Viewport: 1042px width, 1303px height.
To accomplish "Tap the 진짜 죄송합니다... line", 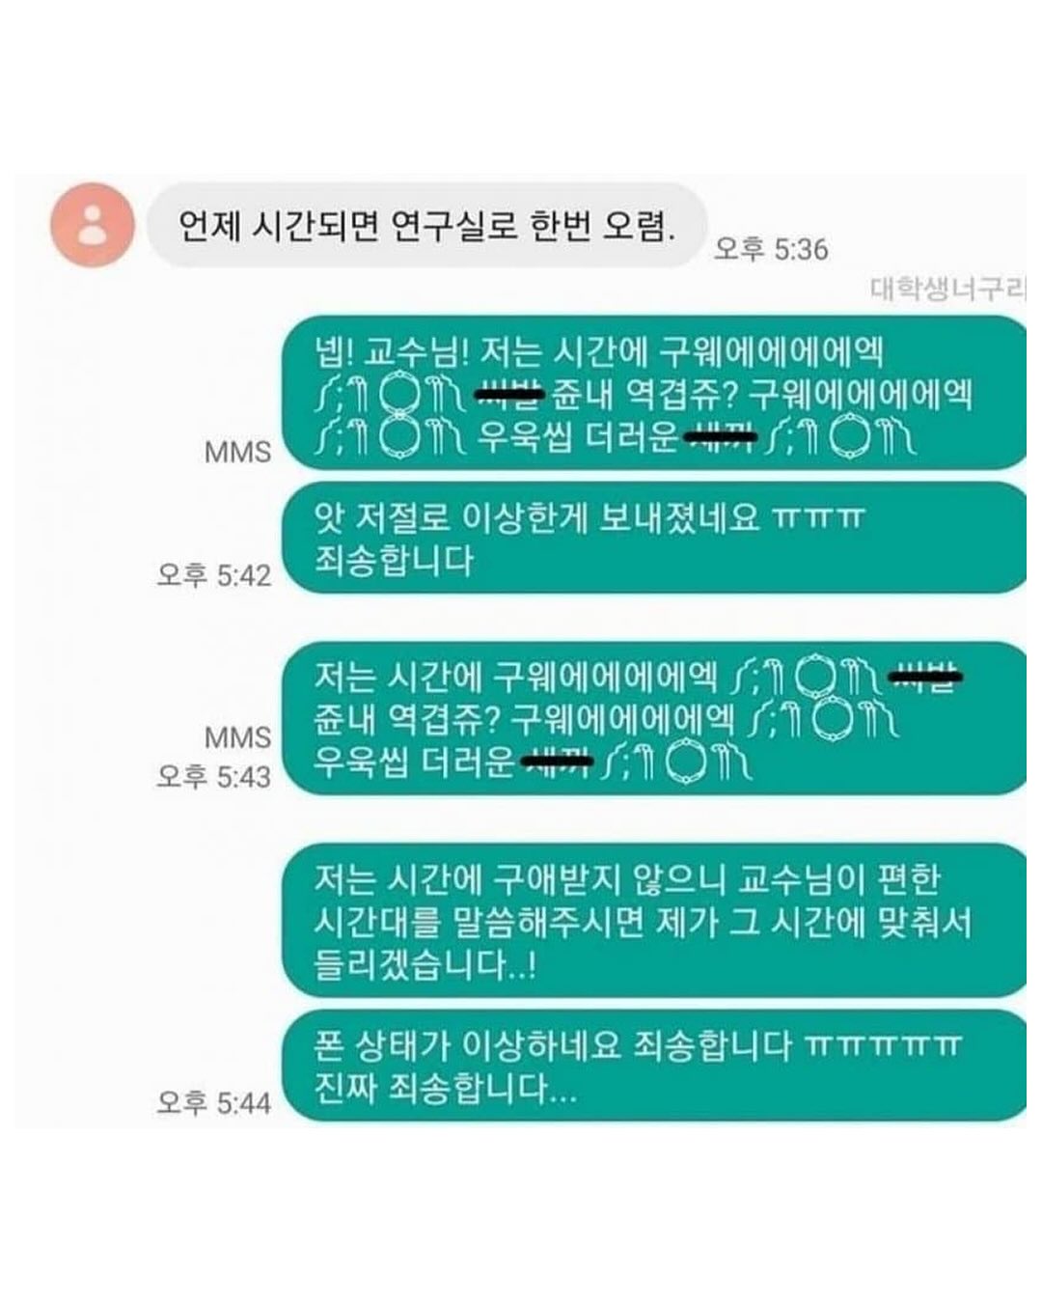I will (x=447, y=1089).
